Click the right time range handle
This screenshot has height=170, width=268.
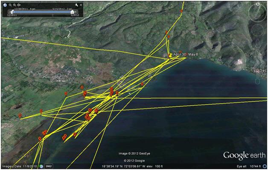point(72,12)
